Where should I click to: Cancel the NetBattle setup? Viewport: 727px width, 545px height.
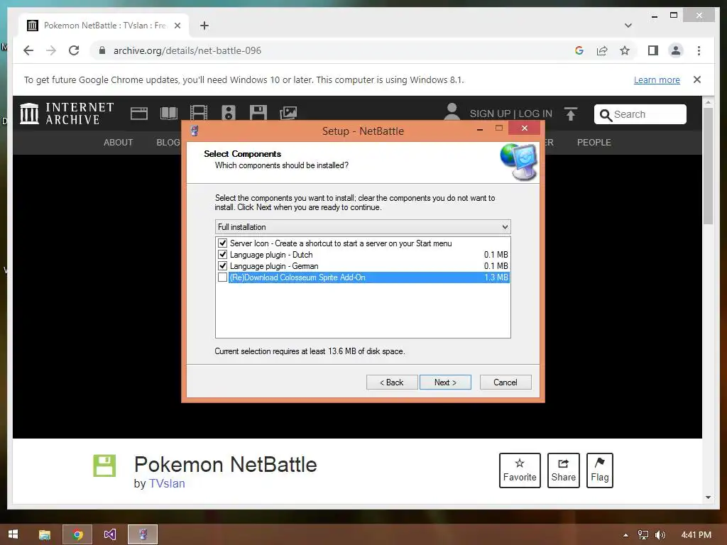[505, 382]
